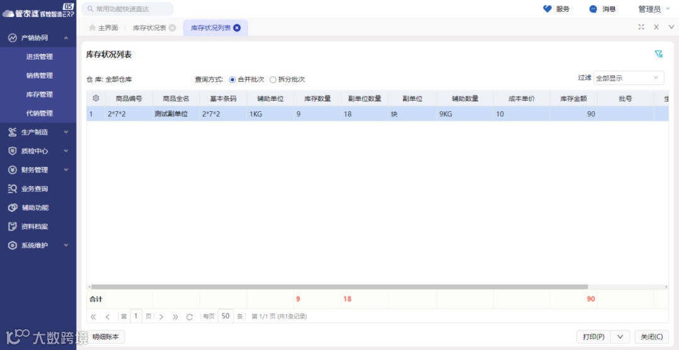The width and height of the screenshot is (679, 350).
Task: Open 销售管理 in sidebar
Action: pyautogui.click(x=40, y=75)
